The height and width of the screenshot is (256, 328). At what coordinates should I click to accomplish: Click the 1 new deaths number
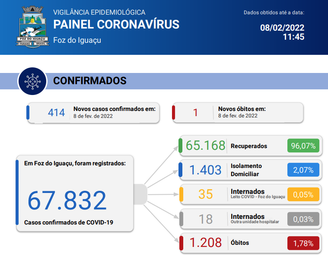click(x=195, y=113)
